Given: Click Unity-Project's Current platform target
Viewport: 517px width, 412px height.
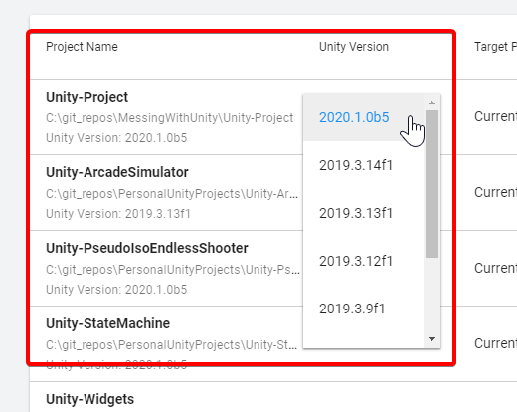Looking at the screenshot, I should [495, 116].
